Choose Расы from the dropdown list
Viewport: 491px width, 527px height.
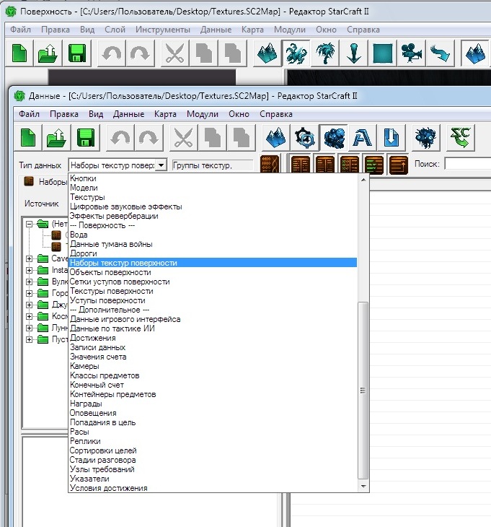[213, 432]
